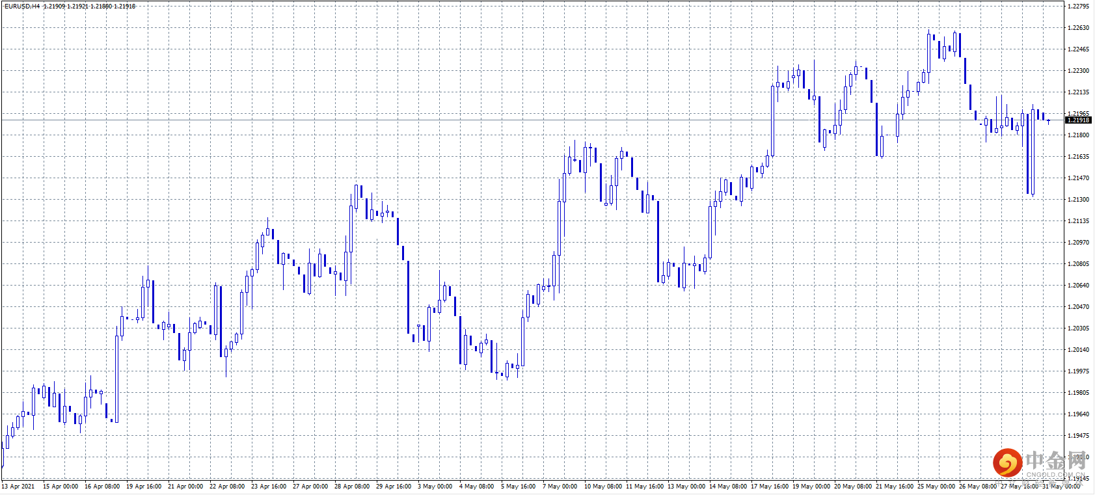1095x495 pixels.
Task: Click the 28 Apr 08:00 time label
Action: click(352, 487)
